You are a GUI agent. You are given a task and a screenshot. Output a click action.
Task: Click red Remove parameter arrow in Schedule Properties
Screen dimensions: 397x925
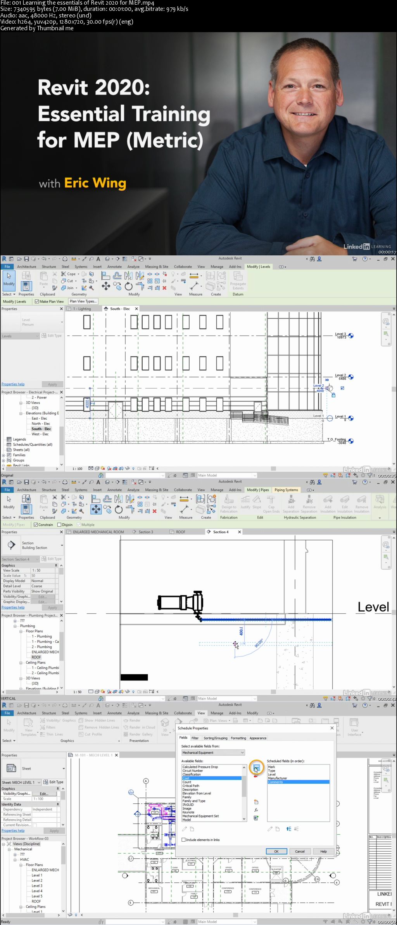click(256, 776)
